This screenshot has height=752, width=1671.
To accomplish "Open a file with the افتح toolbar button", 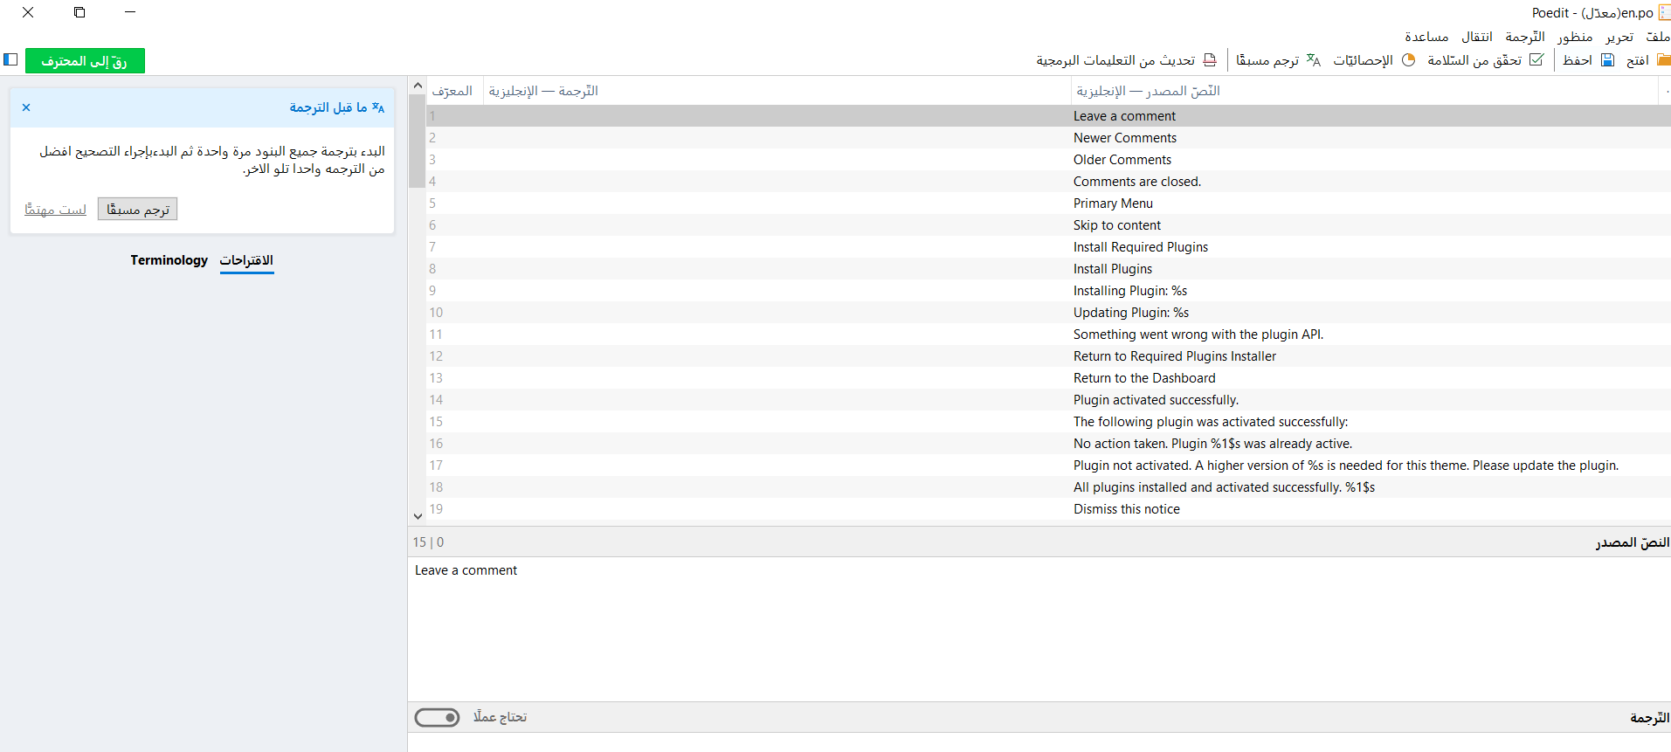I will pos(1647,60).
